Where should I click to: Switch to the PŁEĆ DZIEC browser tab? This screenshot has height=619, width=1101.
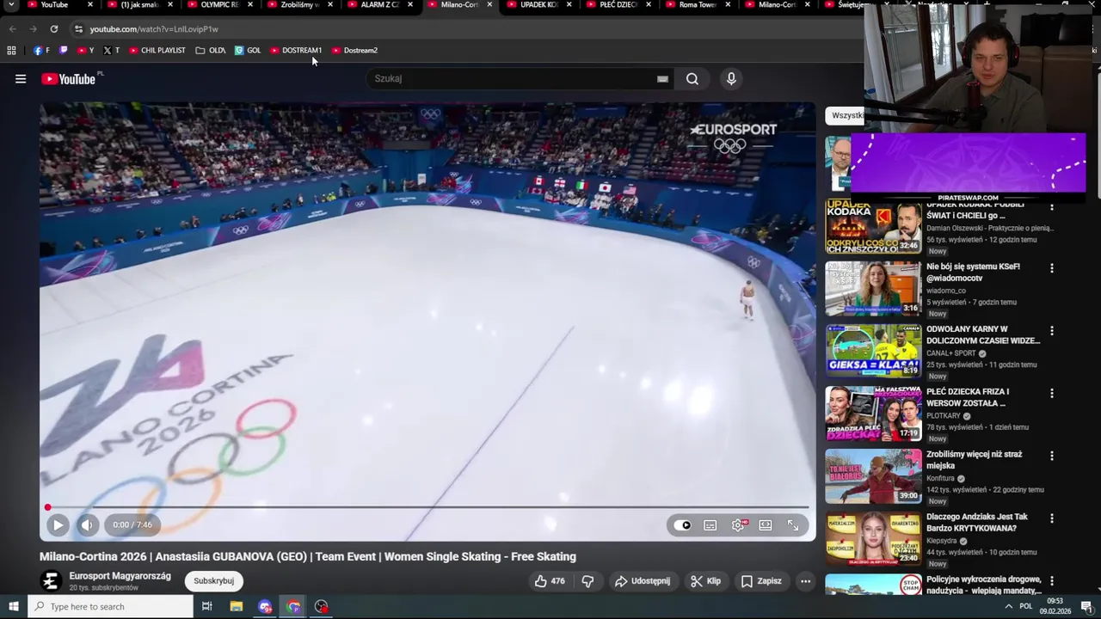(618, 5)
